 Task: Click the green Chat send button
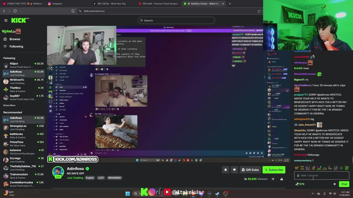point(344,184)
